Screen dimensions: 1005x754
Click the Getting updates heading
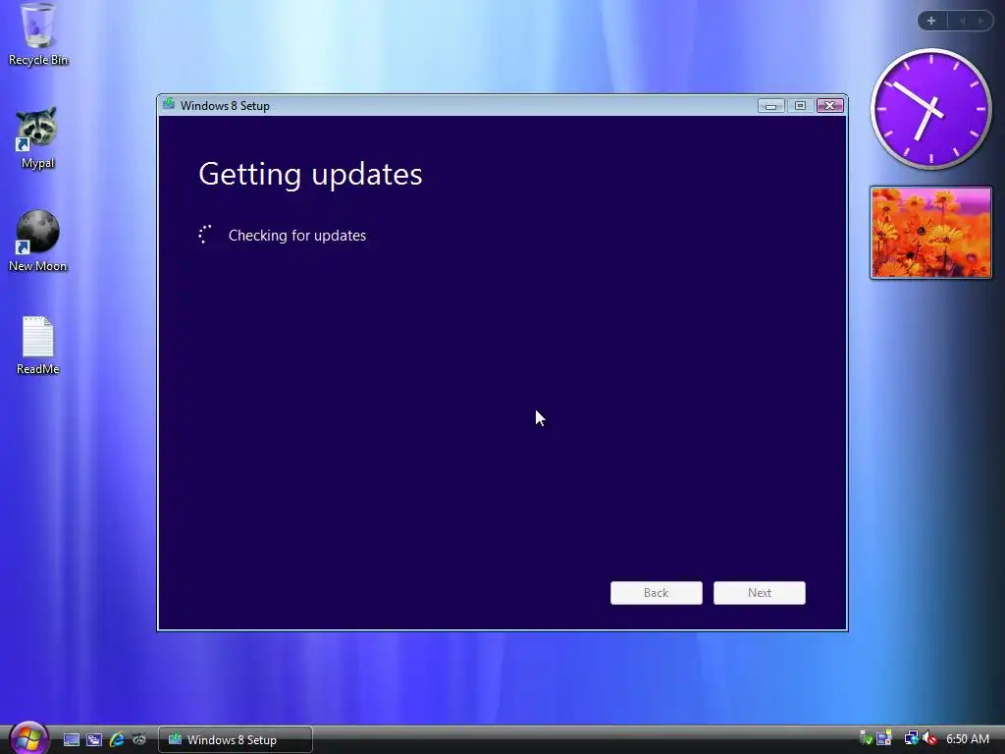point(310,175)
